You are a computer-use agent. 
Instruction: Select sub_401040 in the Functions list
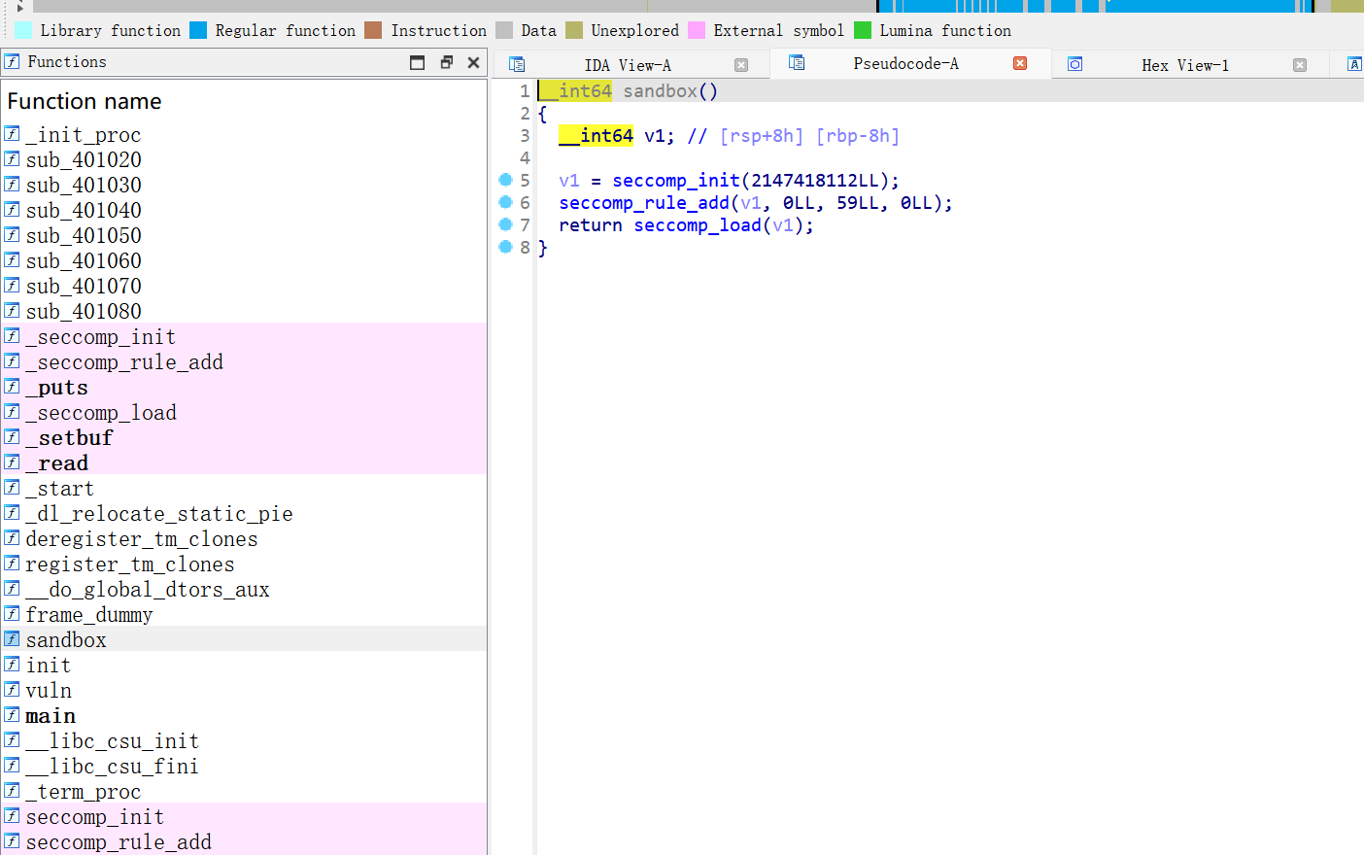(244, 210)
